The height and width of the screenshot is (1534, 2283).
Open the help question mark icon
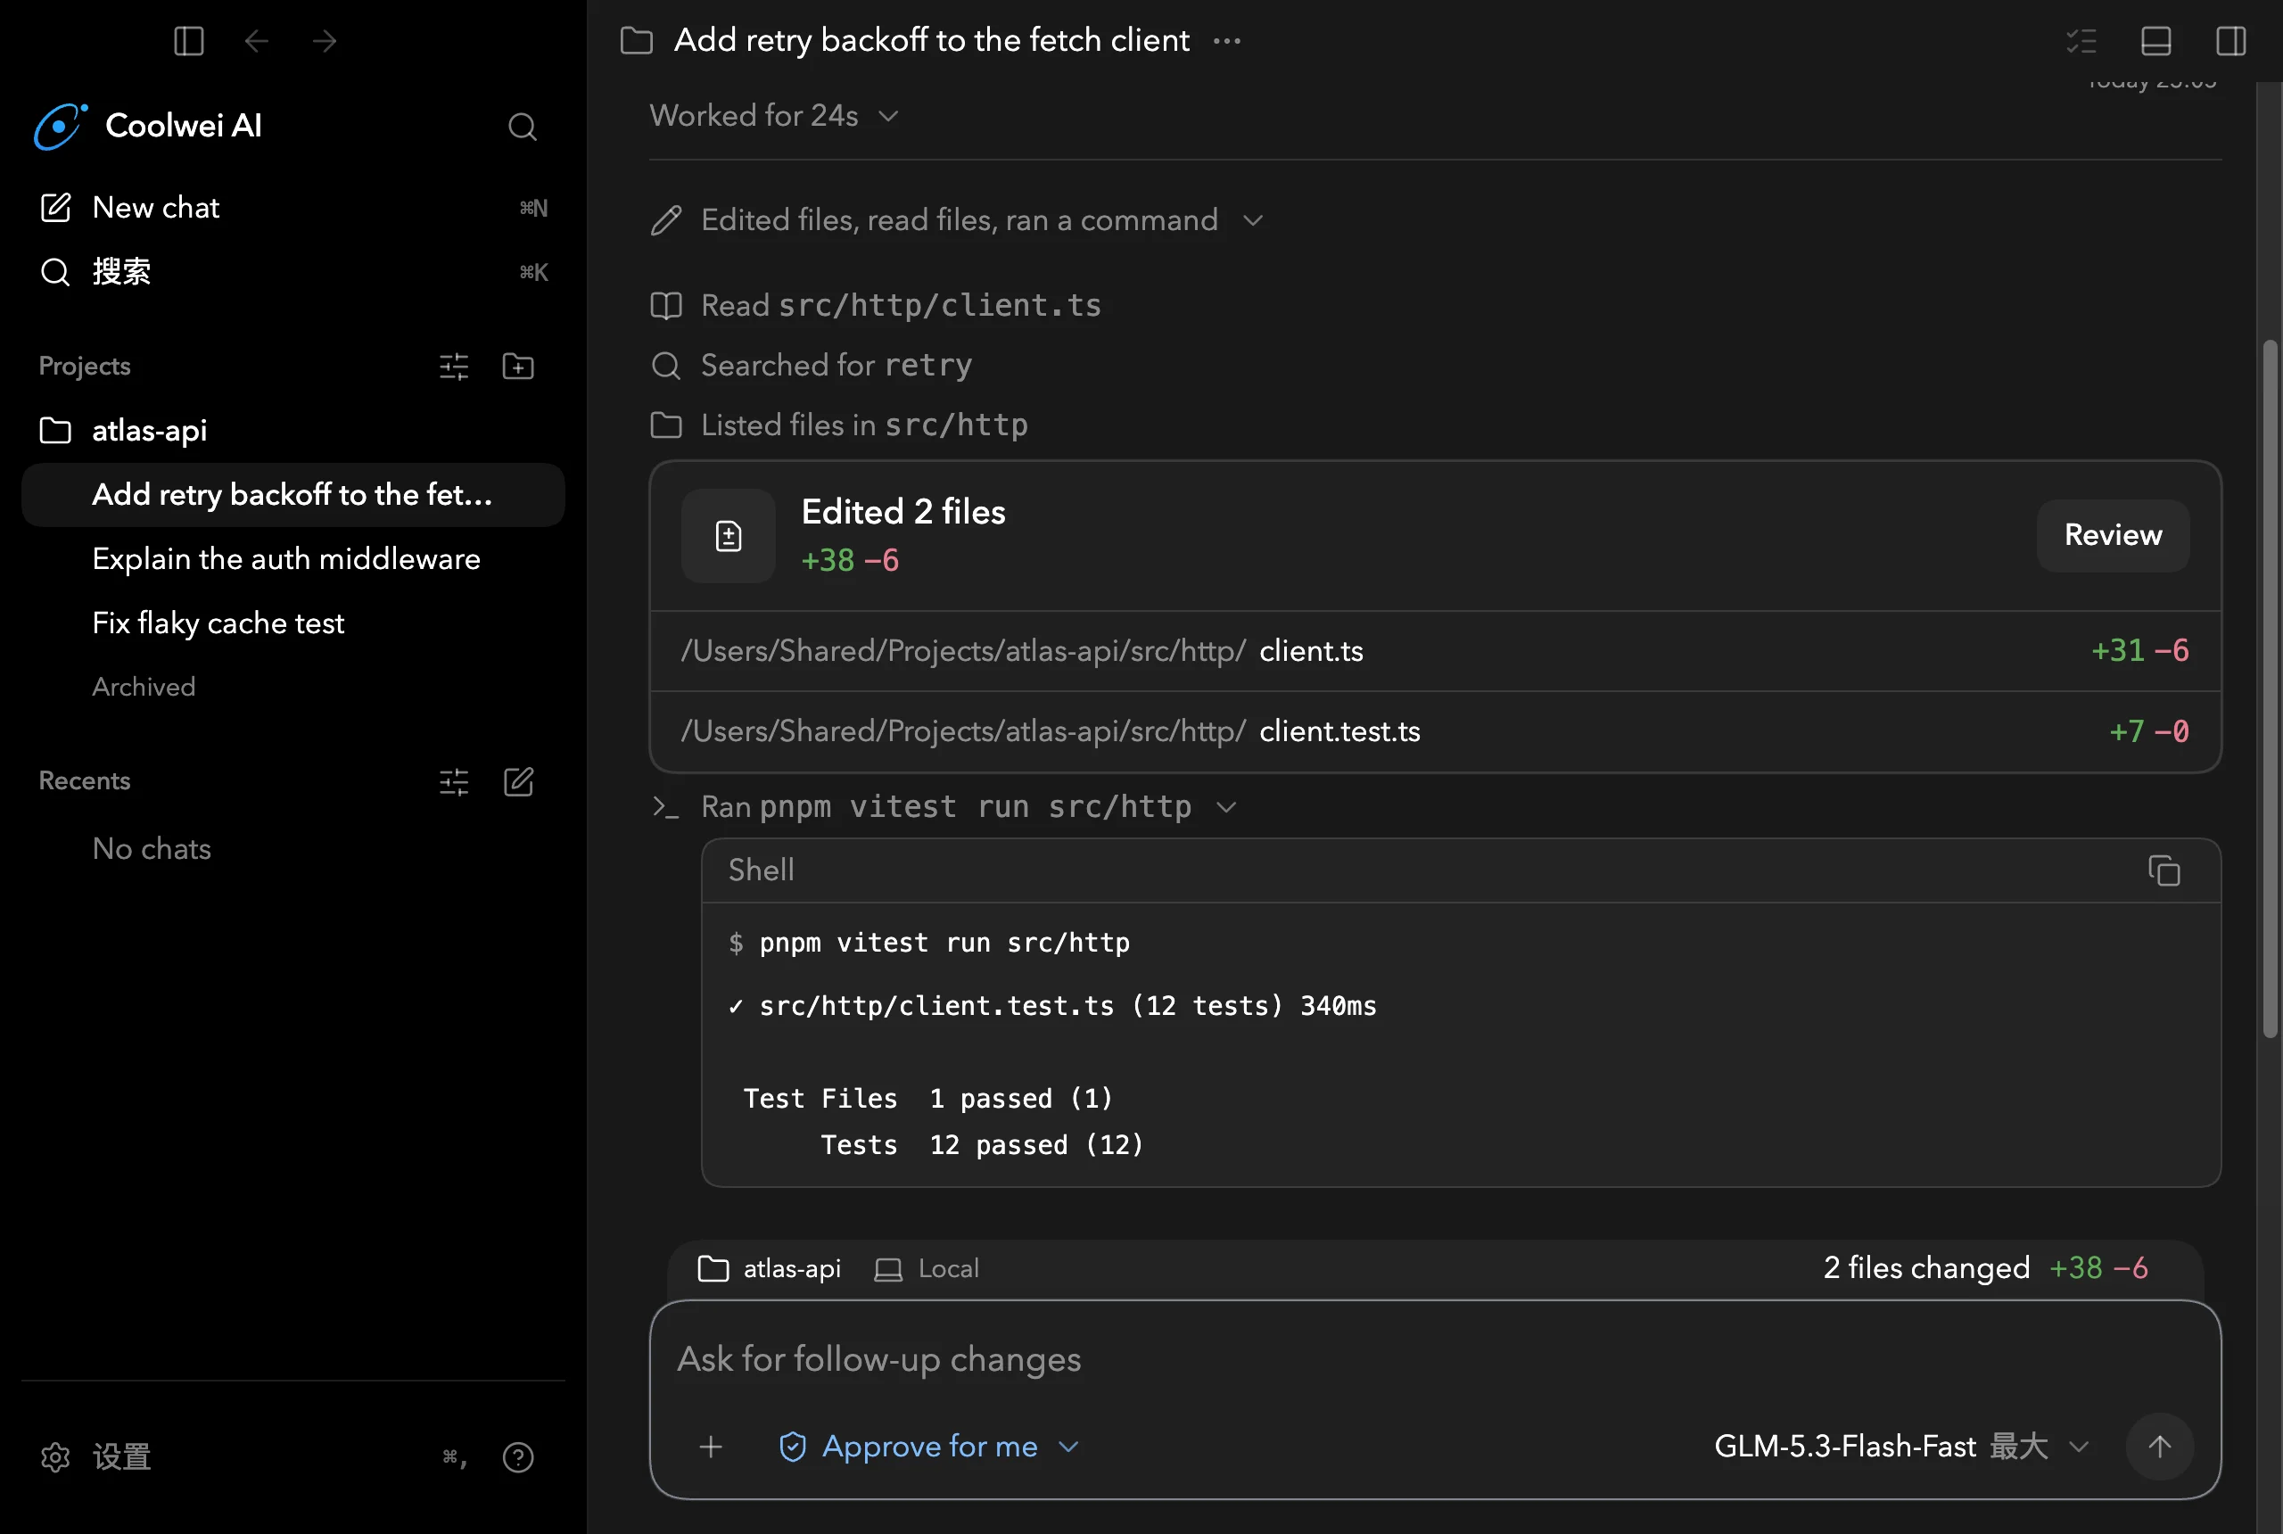(x=517, y=1456)
